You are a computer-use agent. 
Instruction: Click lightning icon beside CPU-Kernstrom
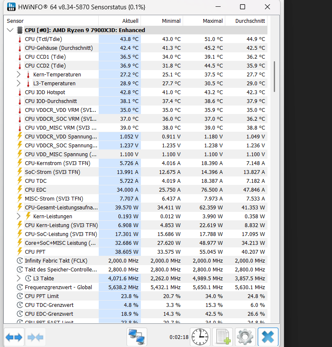coord(20,163)
